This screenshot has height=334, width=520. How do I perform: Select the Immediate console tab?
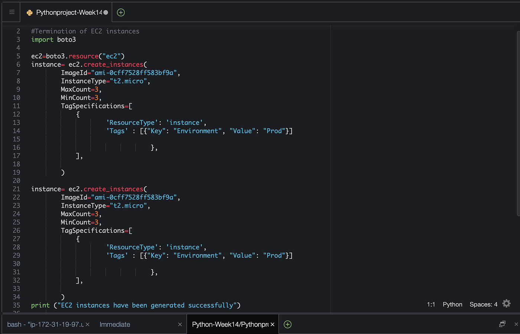click(x=115, y=324)
